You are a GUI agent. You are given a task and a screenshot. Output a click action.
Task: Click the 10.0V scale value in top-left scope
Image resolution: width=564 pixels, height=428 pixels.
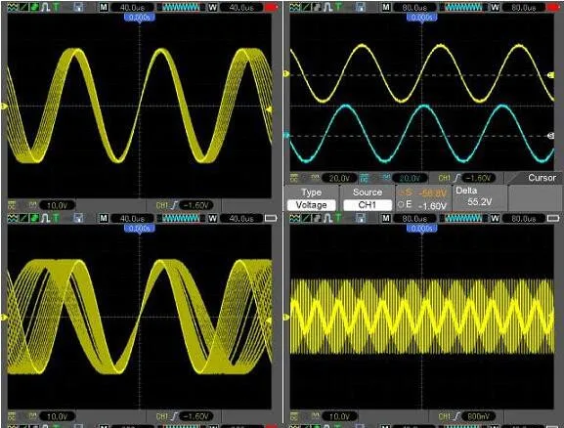click(x=58, y=205)
